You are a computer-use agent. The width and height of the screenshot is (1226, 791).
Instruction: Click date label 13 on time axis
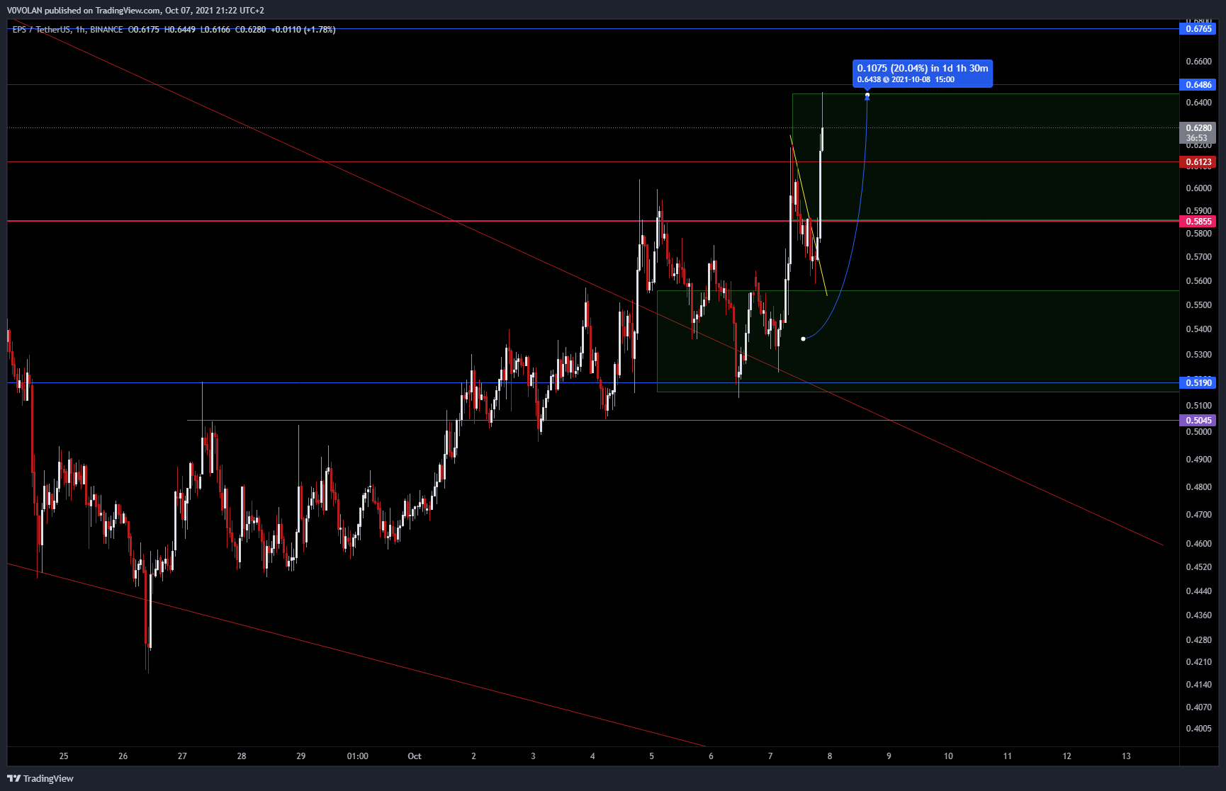[x=1126, y=756]
